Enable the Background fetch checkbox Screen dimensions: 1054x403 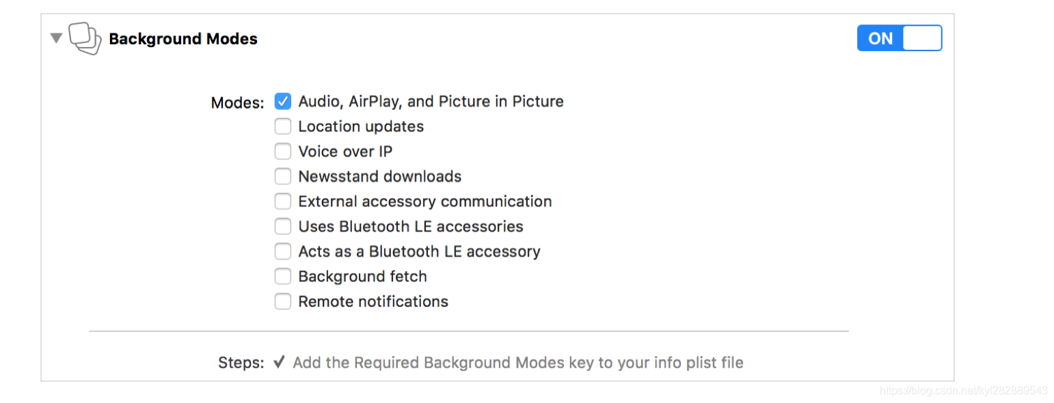[x=283, y=277]
